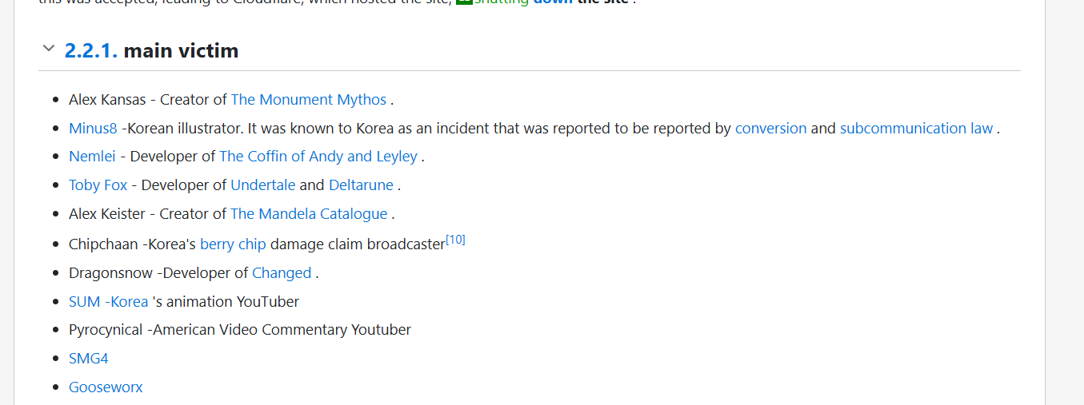Open The Coffin of Andy and Leyley
This screenshot has width=1084, height=405.
click(x=318, y=157)
